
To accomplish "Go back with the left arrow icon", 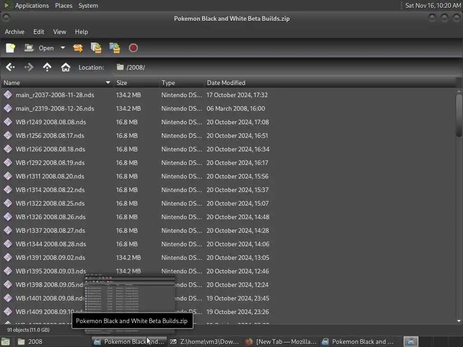I will (x=10, y=67).
